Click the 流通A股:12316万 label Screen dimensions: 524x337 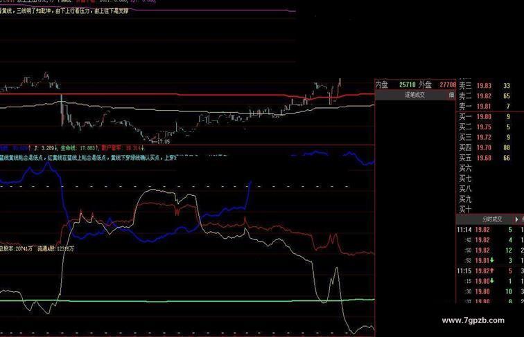point(56,248)
